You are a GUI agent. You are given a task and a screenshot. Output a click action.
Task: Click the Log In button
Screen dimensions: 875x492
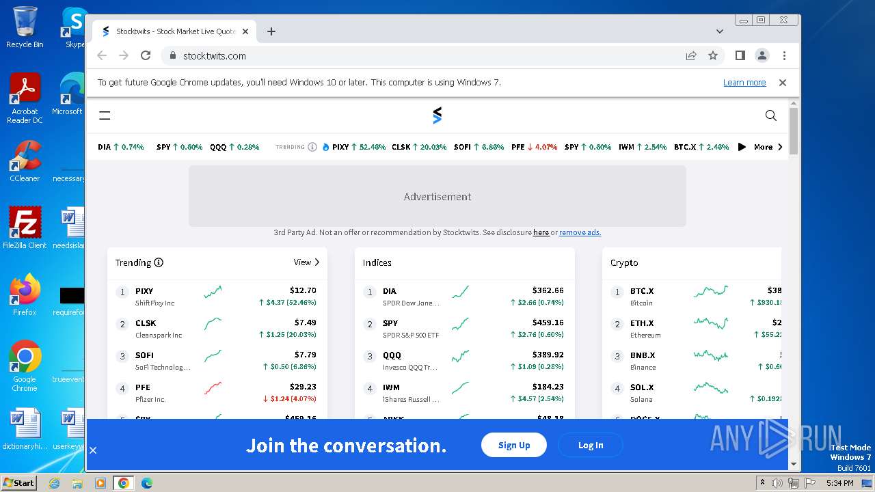pos(591,445)
